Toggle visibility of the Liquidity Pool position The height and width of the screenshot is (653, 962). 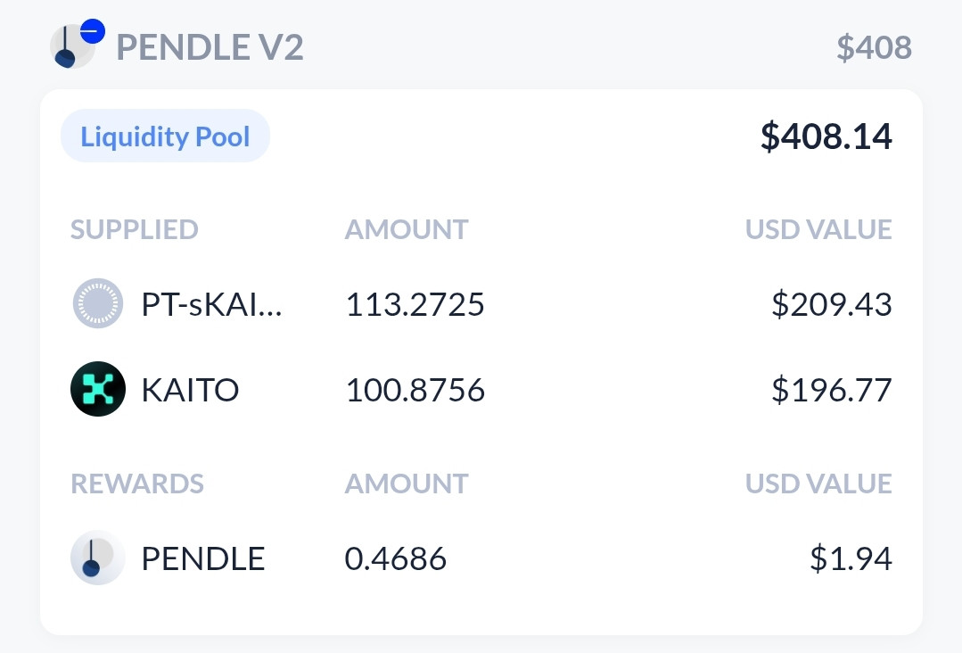click(164, 136)
